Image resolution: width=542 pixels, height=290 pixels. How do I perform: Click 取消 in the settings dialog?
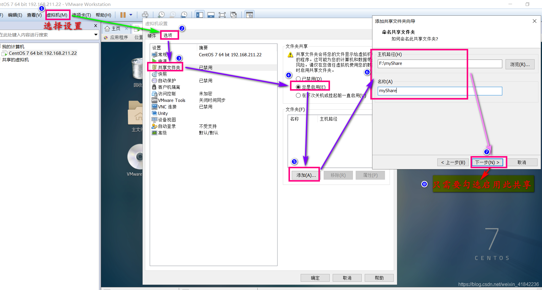click(347, 278)
